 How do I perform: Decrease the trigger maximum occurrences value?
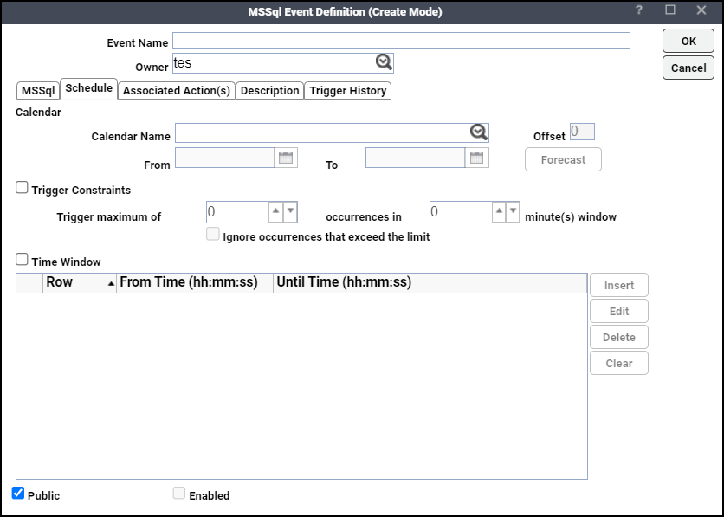[x=290, y=212]
